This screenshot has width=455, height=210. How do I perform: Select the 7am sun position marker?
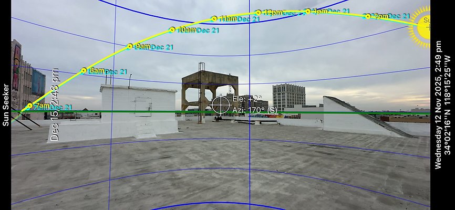(29, 106)
